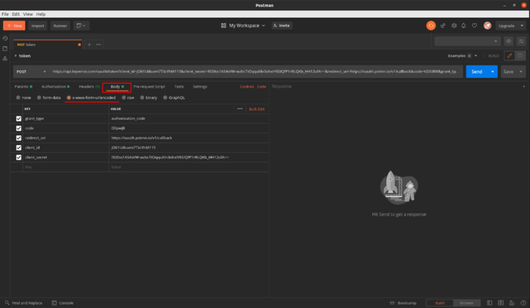Viewport: 530px width, 308px height.
Task: Open the Save button dropdown arrow
Action: pos(521,71)
